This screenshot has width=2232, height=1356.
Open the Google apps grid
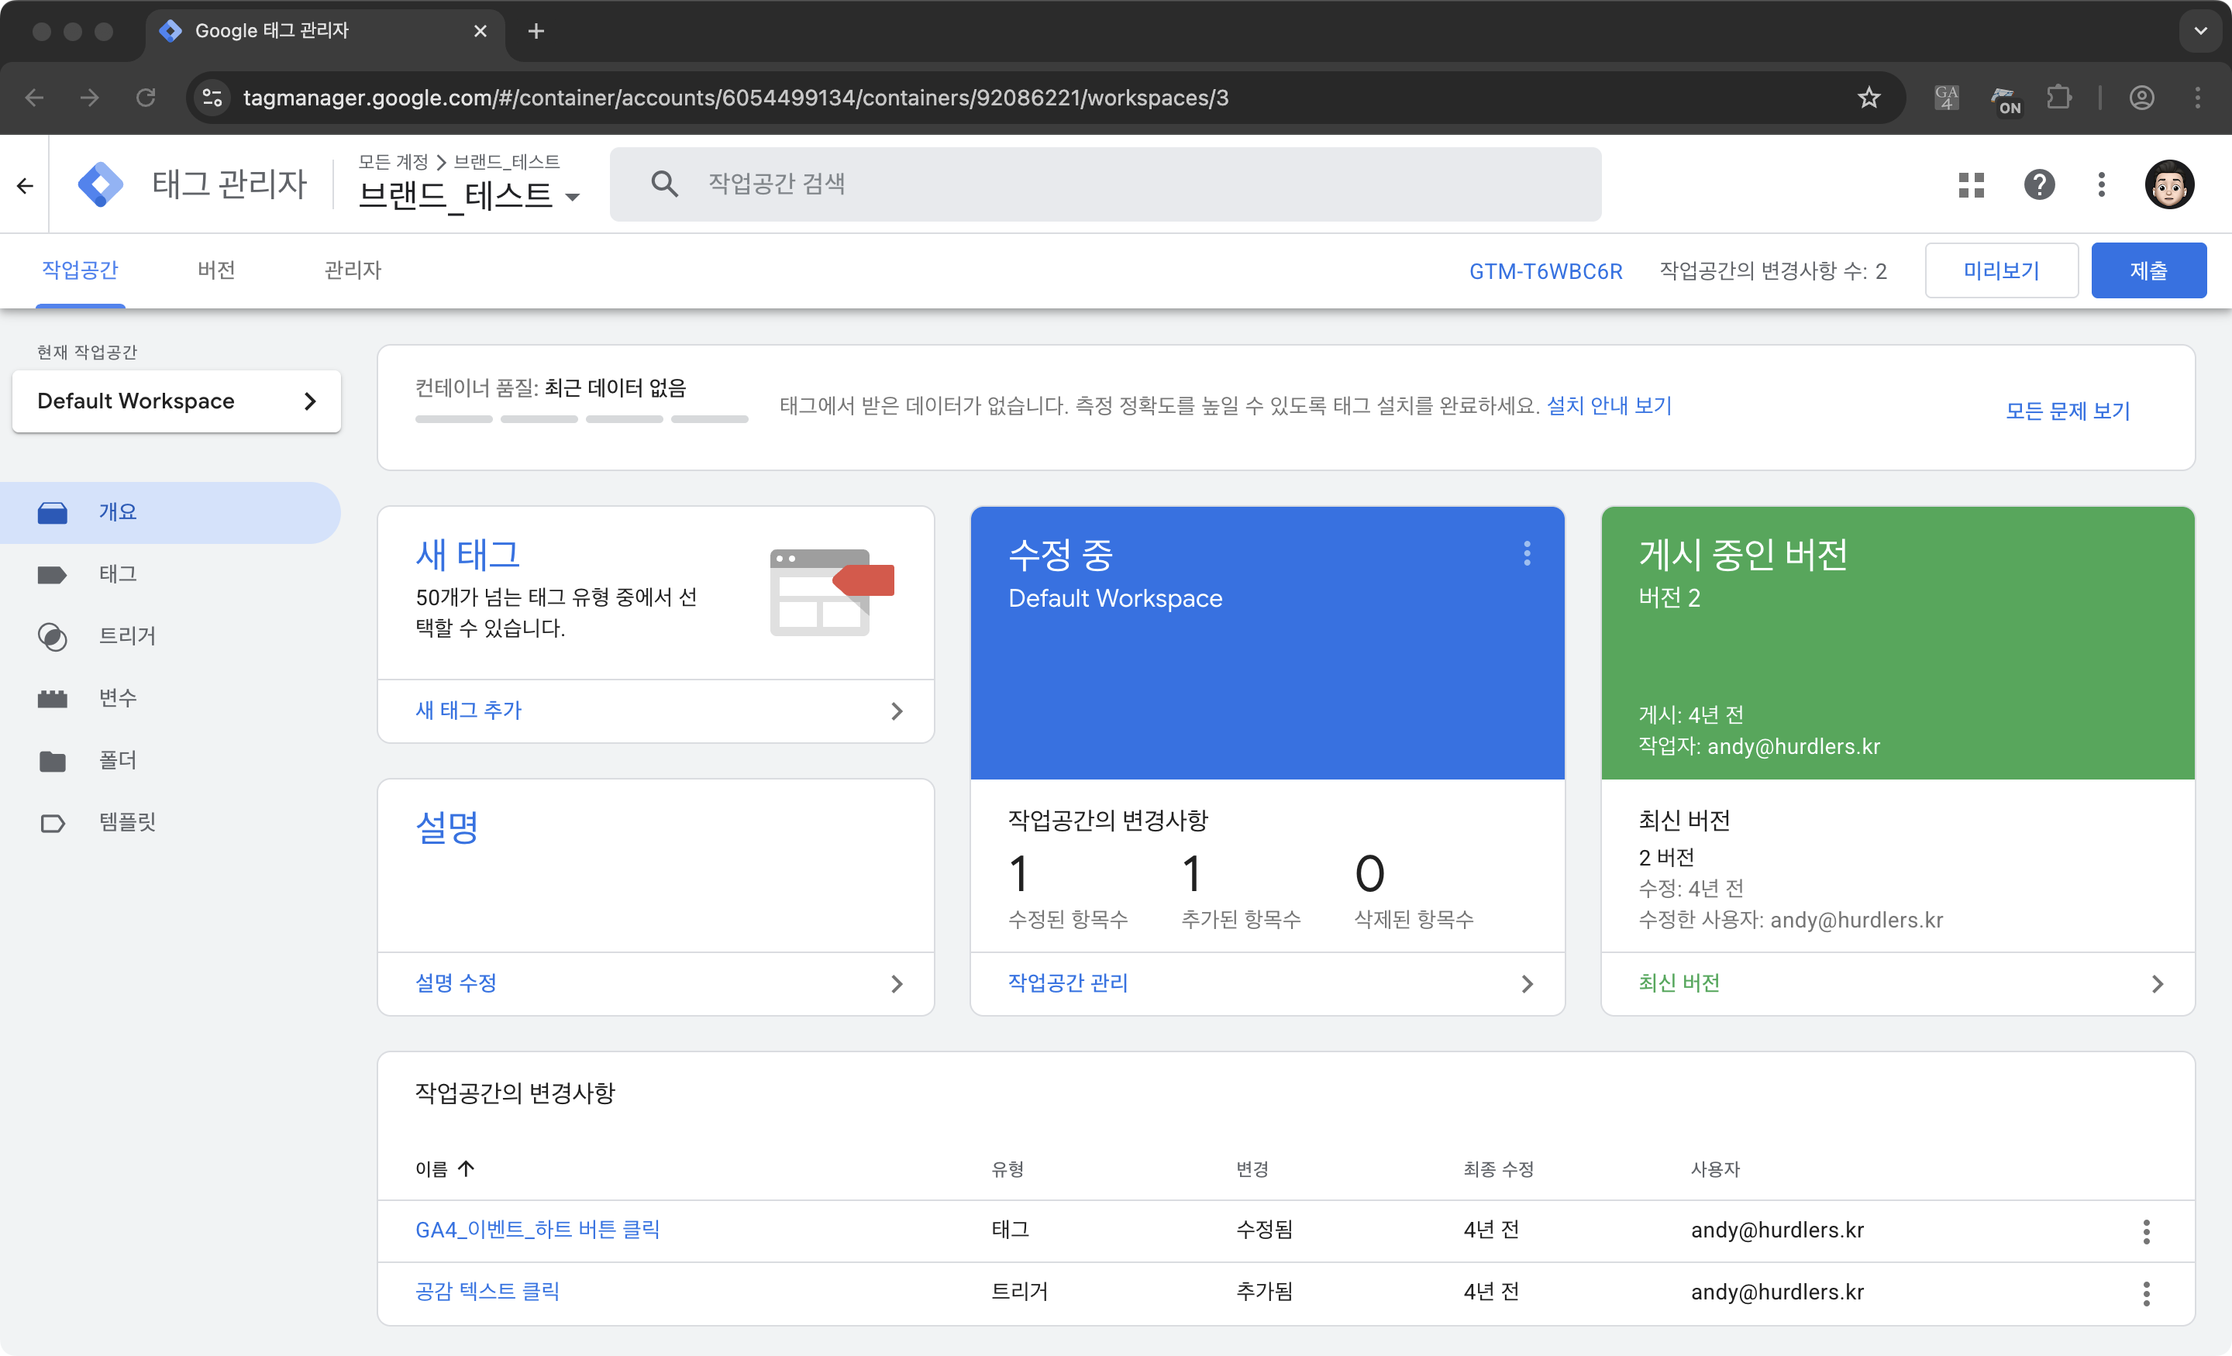coord(1971,184)
